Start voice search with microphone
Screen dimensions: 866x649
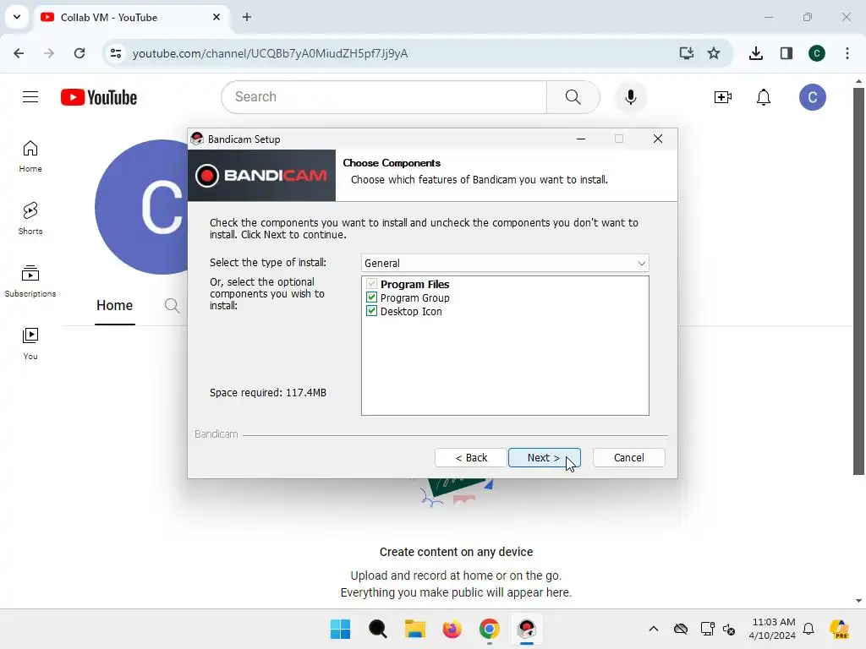click(630, 97)
